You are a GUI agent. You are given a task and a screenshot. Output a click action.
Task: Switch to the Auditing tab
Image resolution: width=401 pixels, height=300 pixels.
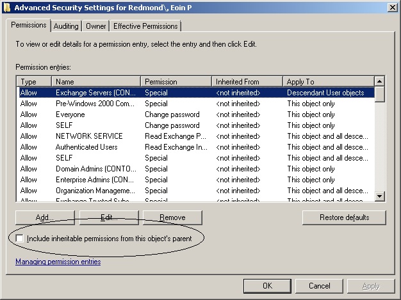point(66,26)
